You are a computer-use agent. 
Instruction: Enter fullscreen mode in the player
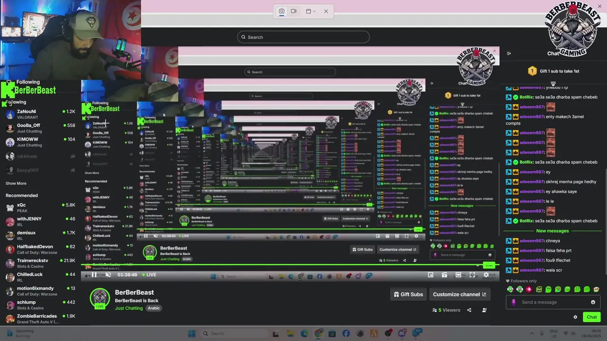tap(472, 275)
